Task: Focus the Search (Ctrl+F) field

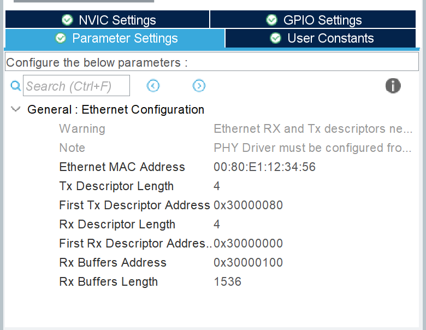Action: [x=76, y=86]
